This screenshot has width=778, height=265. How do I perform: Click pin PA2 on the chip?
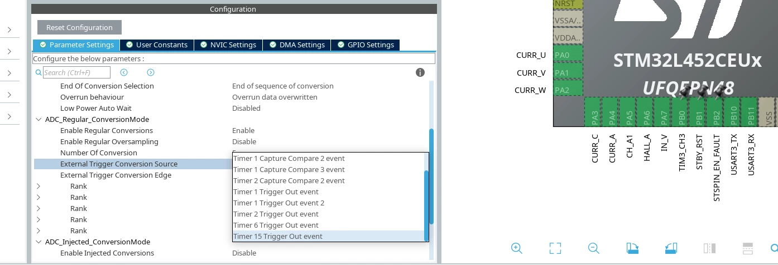(568, 90)
